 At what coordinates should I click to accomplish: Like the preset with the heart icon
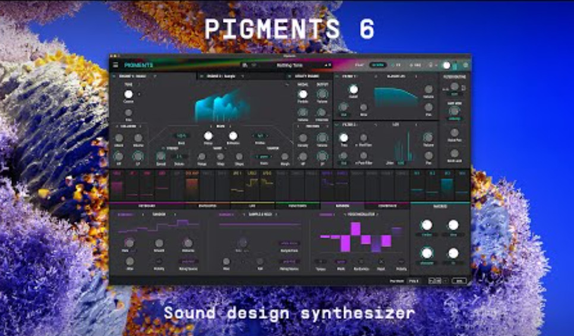click(x=254, y=65)
